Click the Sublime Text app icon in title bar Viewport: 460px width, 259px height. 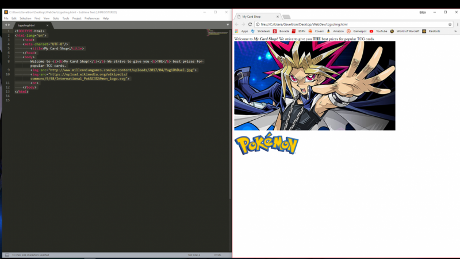[x=6, y=12]
